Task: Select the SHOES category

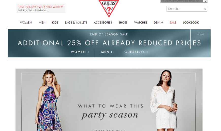Action: click(123, 23)
